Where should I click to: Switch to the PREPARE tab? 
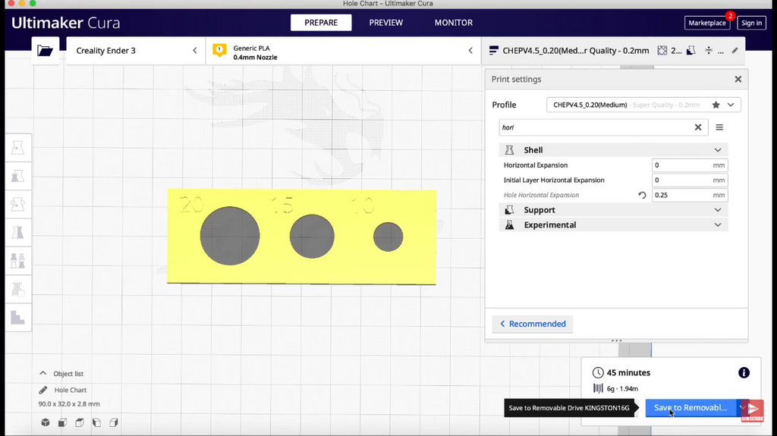click(x=321, y=23)
